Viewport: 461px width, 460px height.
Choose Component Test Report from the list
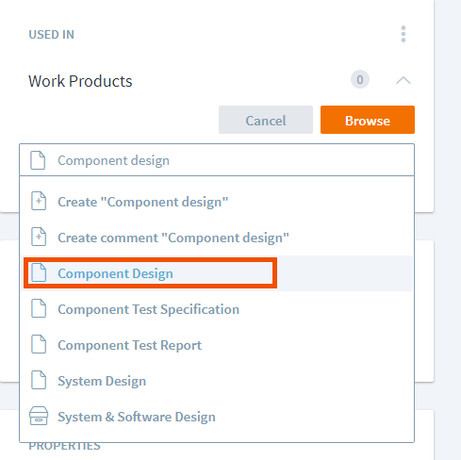218,345
